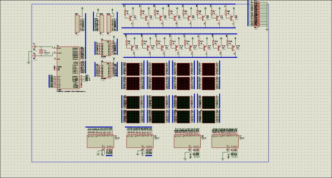Click the C1 capacitor symbol
The image size is (332, 178).
coord(35,47)
